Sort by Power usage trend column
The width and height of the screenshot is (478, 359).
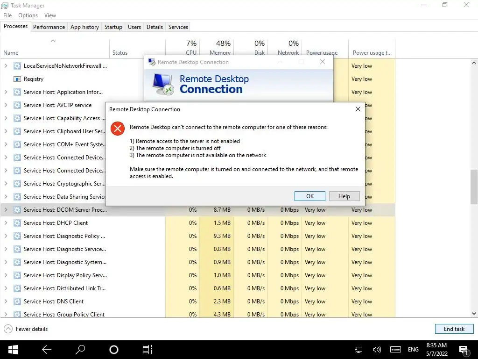(372, 49)
